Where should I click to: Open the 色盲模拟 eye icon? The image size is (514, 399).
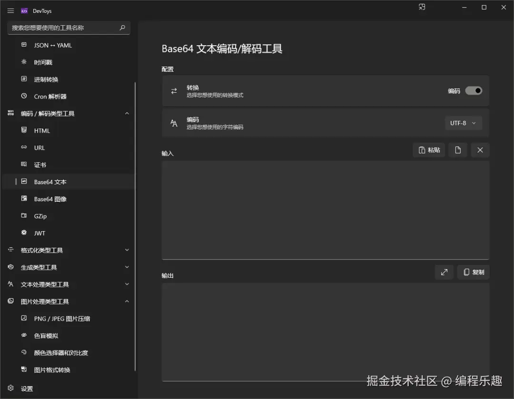click(x=24, y=335)
